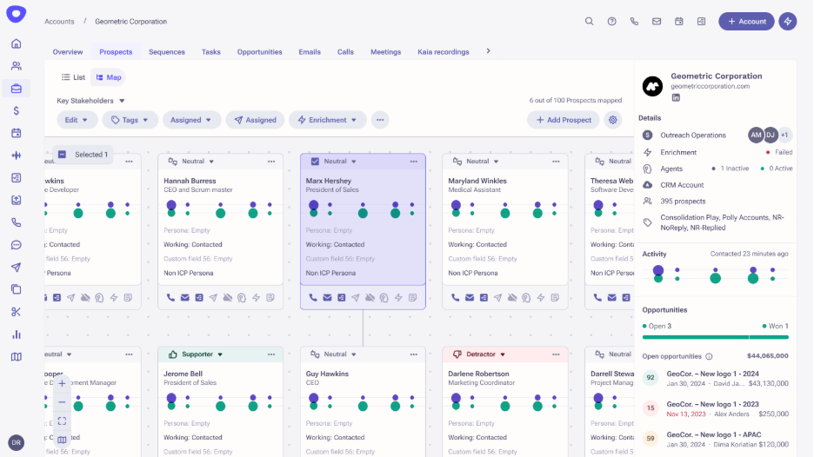Screen dimensions: 814x457
Task: Switch to List view
Action: tap(73, 77)
